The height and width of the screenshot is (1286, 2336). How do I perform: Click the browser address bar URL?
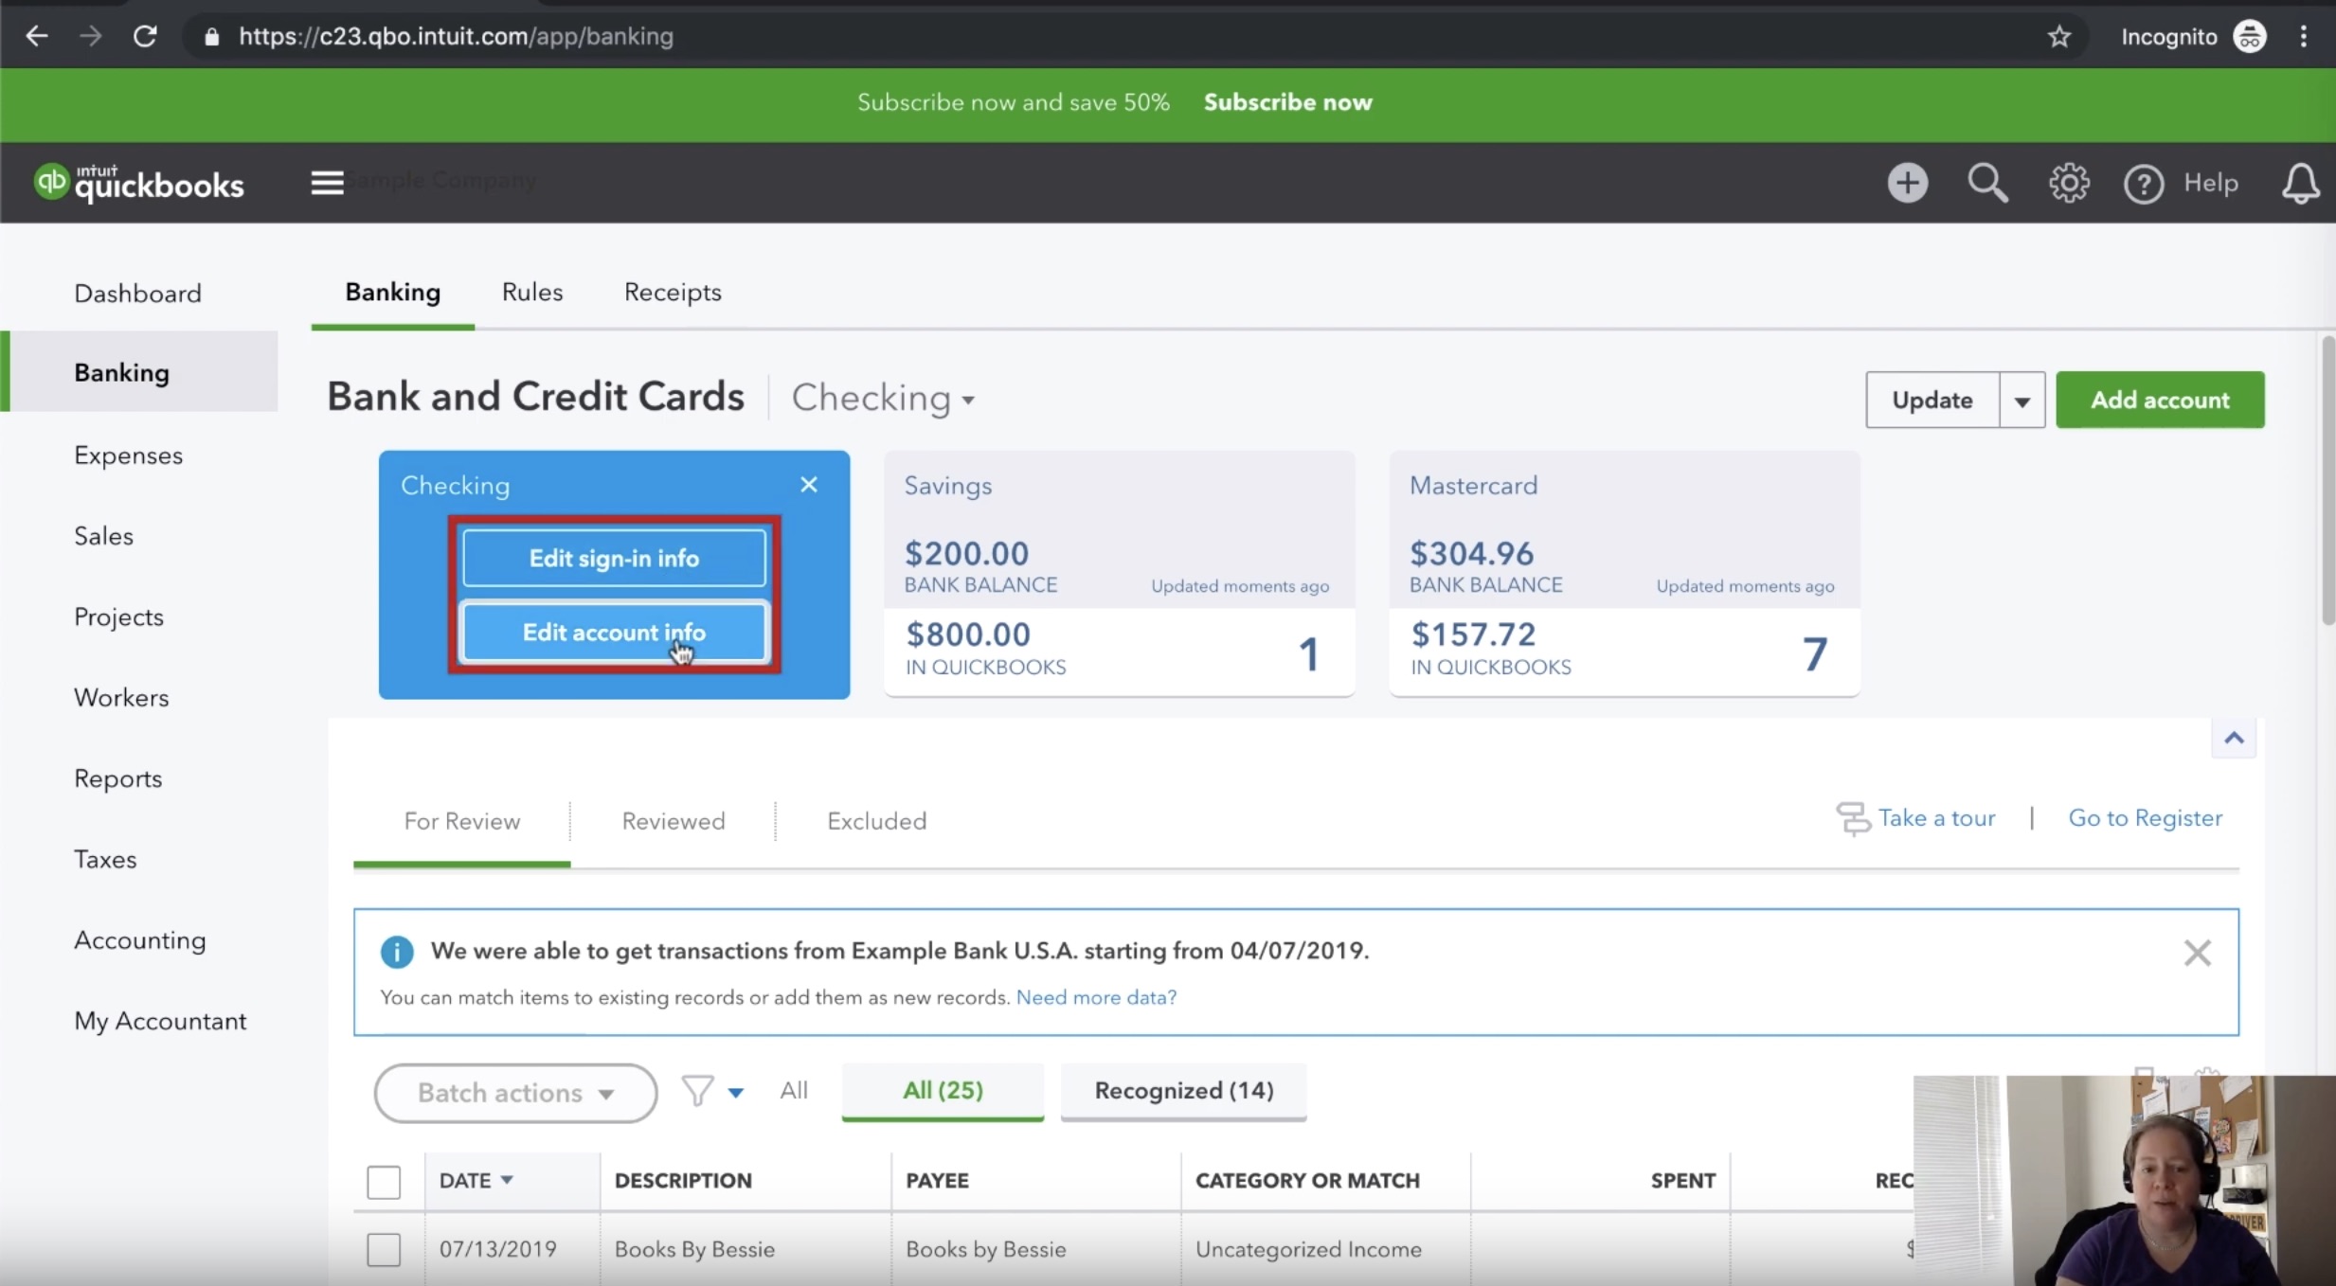click(x=456, y=37)
